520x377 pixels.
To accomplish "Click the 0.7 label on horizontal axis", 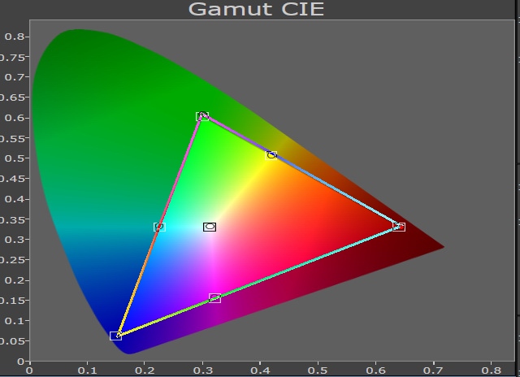I will point(433,370).
